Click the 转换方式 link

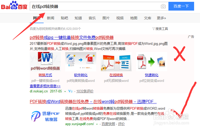click(45, 75)
